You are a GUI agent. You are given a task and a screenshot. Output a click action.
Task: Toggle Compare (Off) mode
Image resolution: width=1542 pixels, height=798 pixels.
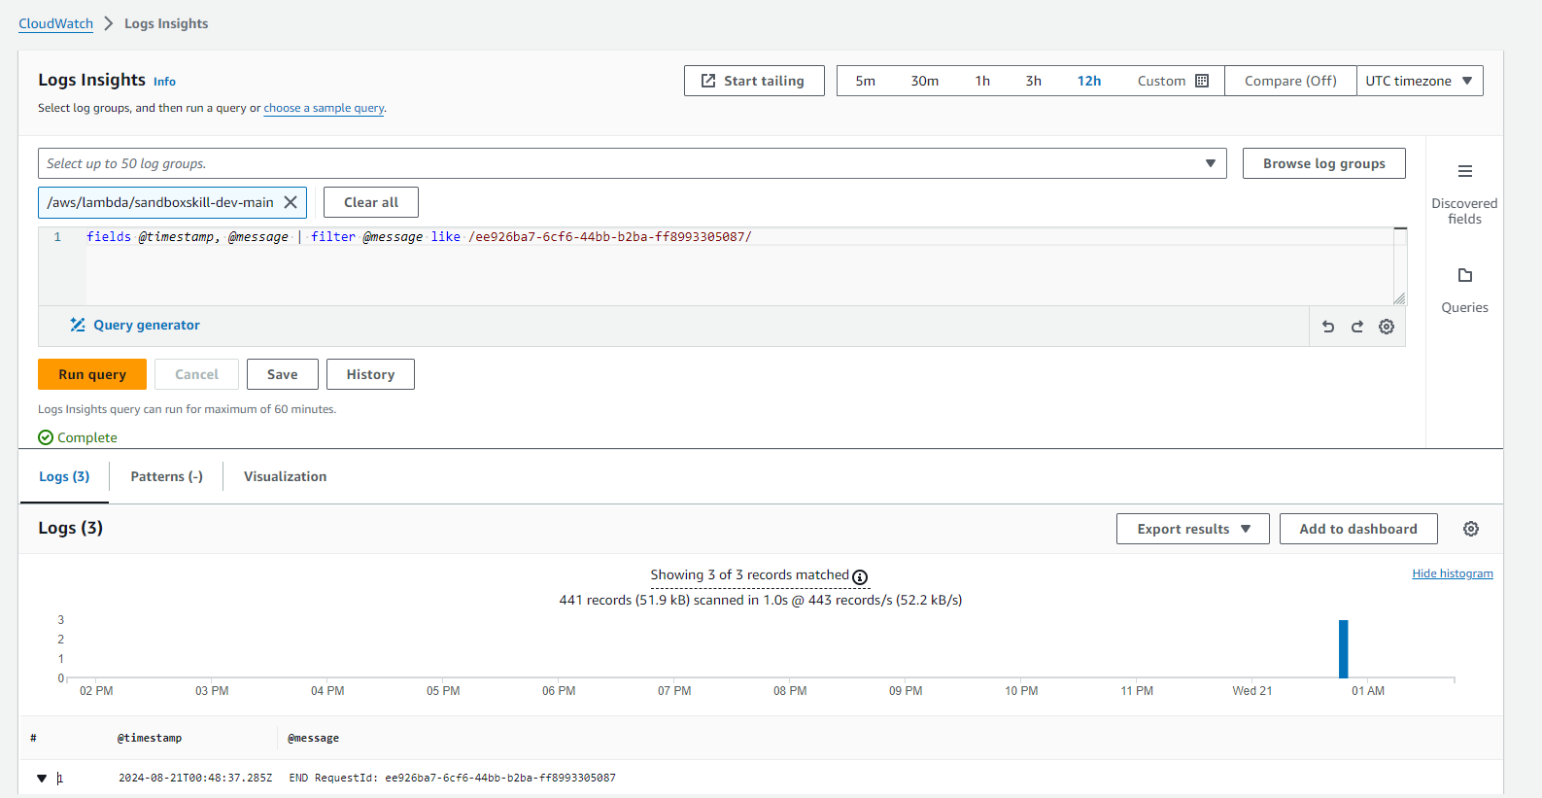click(x=1290, y=81)
